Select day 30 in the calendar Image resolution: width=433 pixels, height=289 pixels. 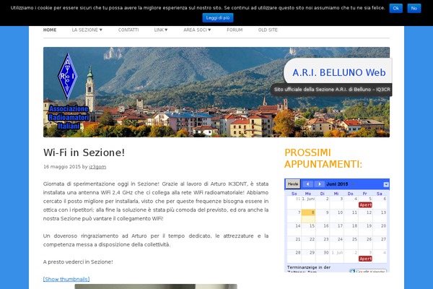point(323,256)
